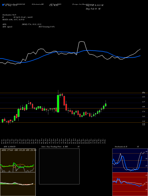Click the 4.06 price axis label
148x196 pixels.
[x=144, y=107]
